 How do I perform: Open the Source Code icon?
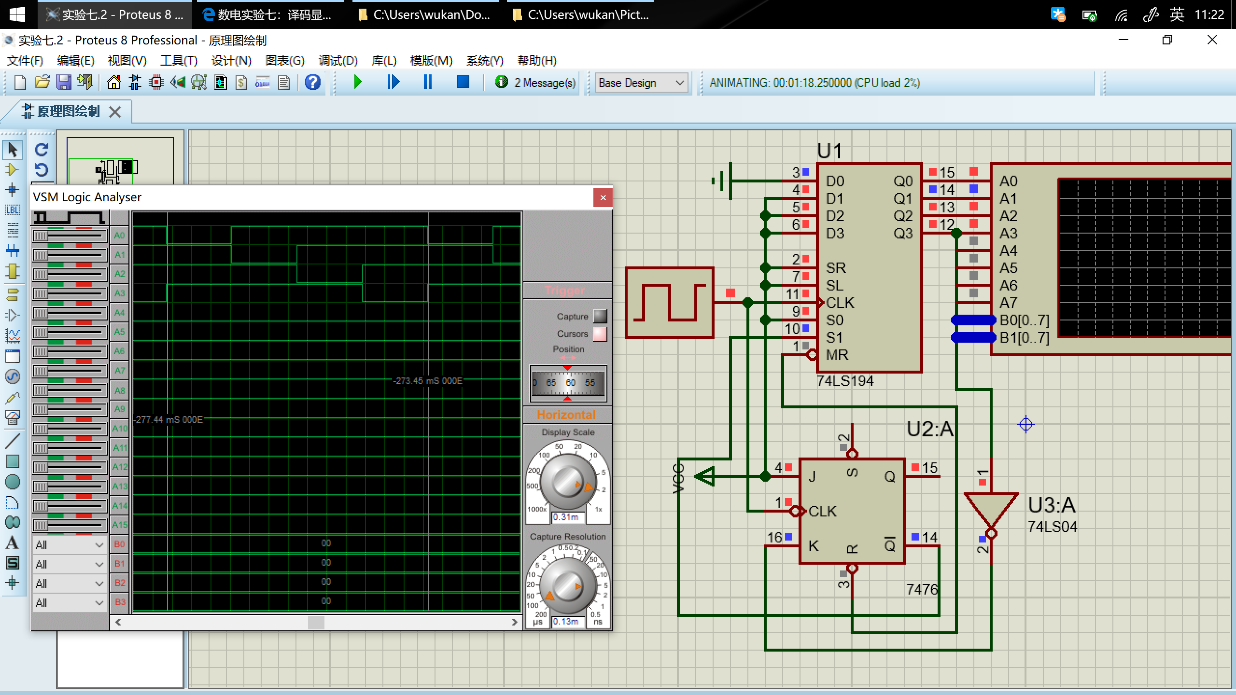point(262,83)
